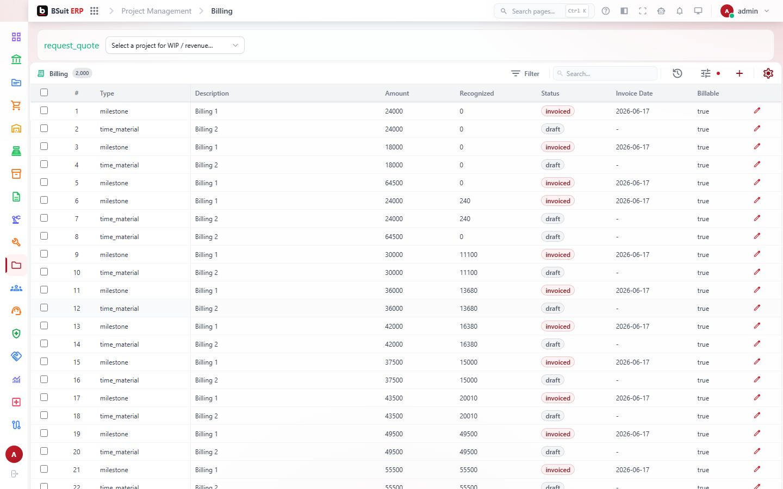Click the Filter button

[x=525, y=73]
